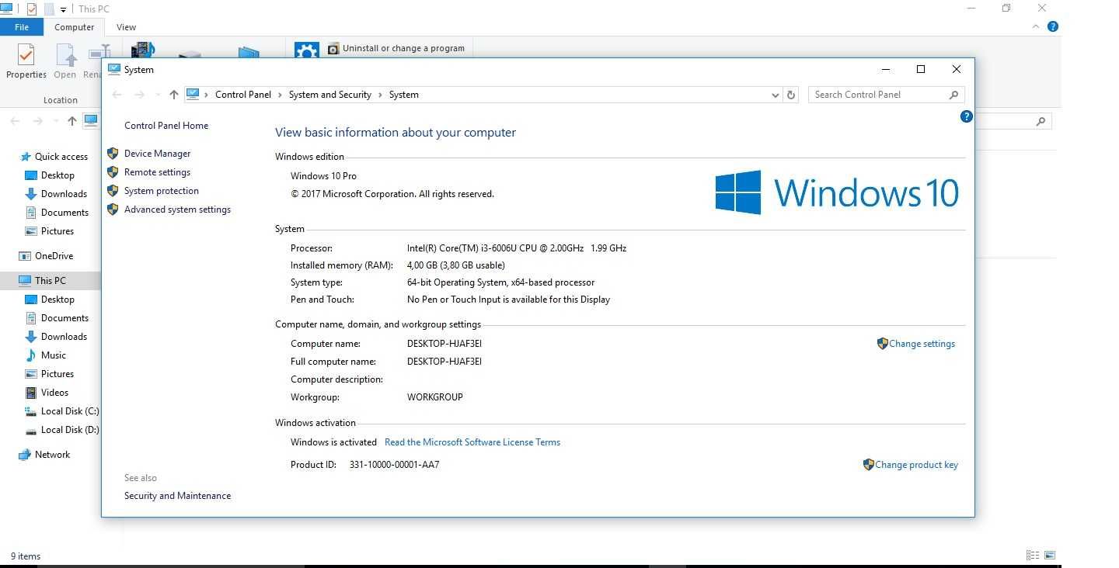1119x568 pixels.
Task: Open Downloads under Quick access
Action: click(64, 194)
